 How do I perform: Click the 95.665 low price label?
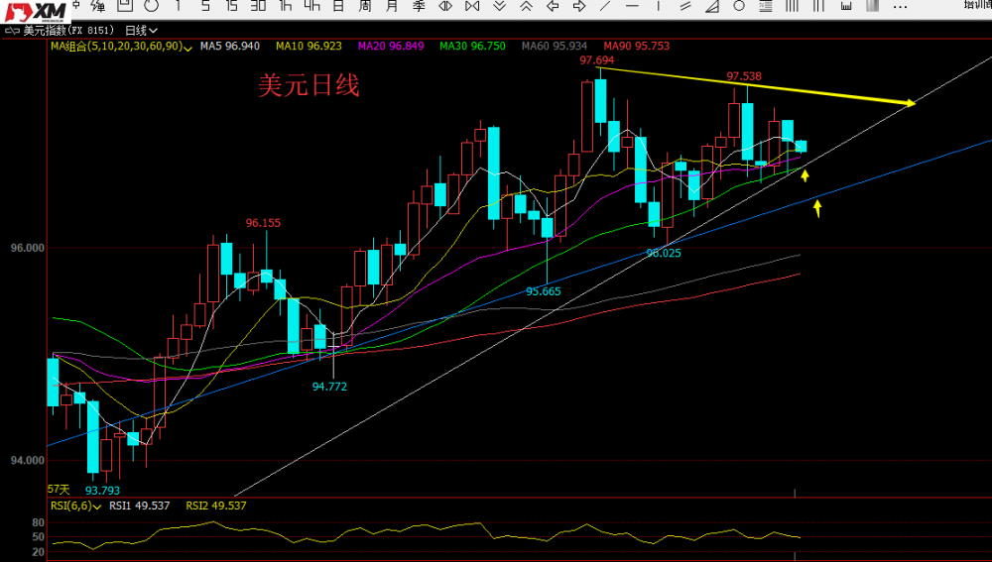pyautogui.click(x=543, y=291)
